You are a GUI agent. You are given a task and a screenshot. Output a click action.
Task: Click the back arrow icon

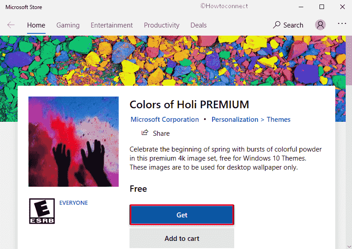[x=11, y=25]
